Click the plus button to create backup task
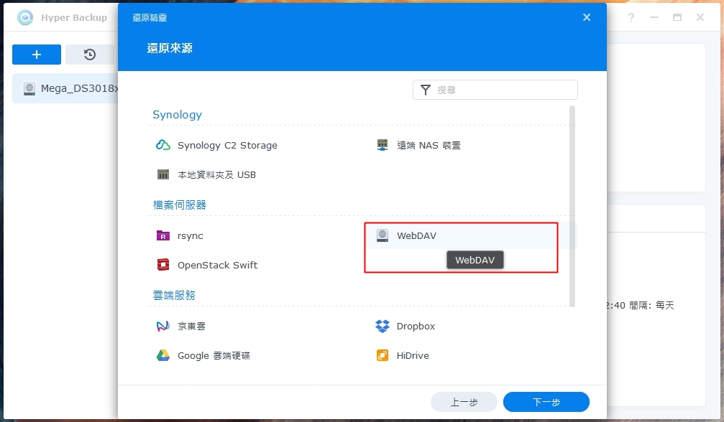This screenshot has width=724, height=422. pos(37,55)
